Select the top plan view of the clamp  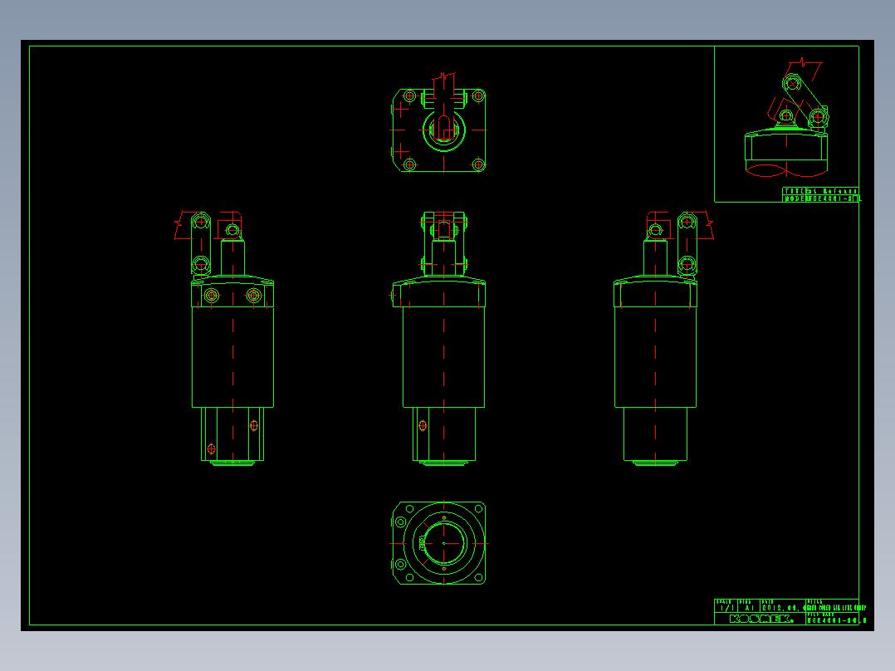438,123
